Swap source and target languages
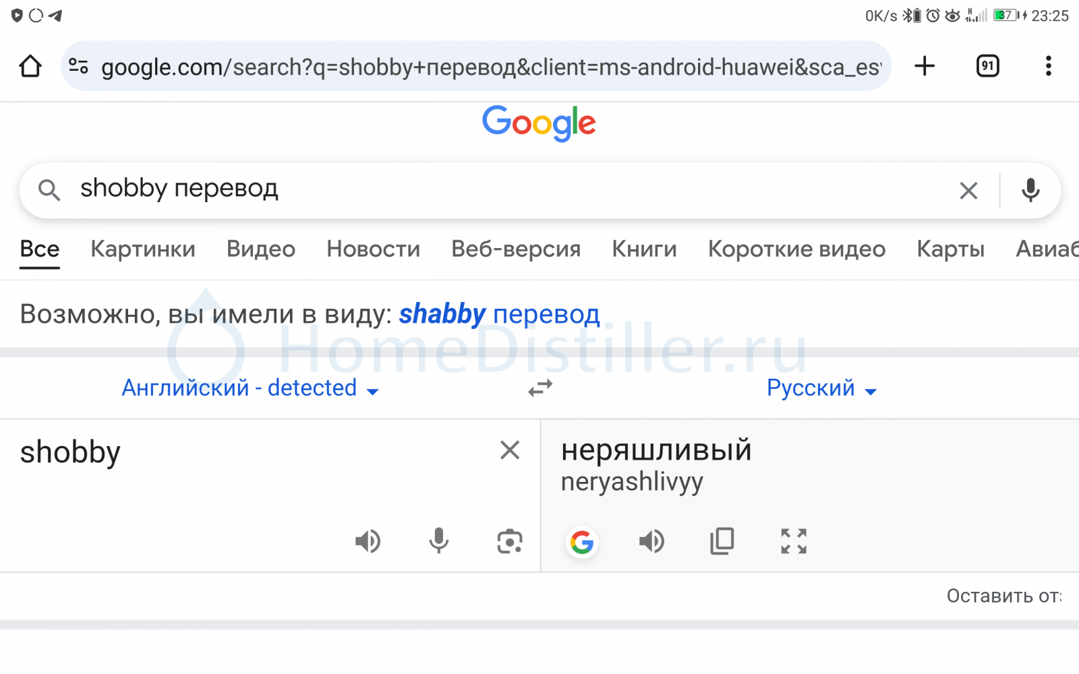The image size is (1079, 674). [540, 388]
